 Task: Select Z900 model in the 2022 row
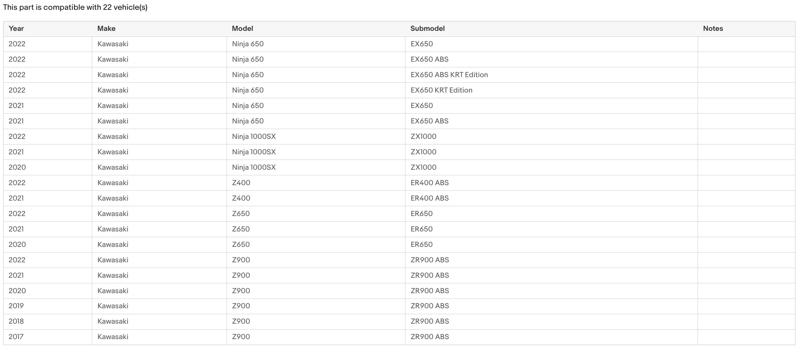[241, 260]
